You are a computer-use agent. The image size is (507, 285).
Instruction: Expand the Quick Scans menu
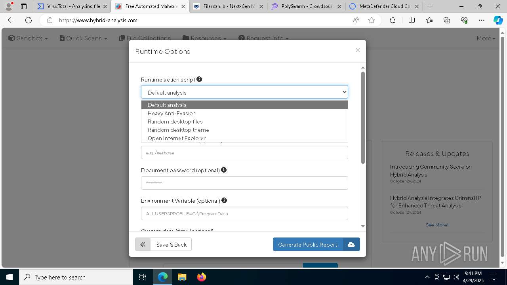coord(84,38)
